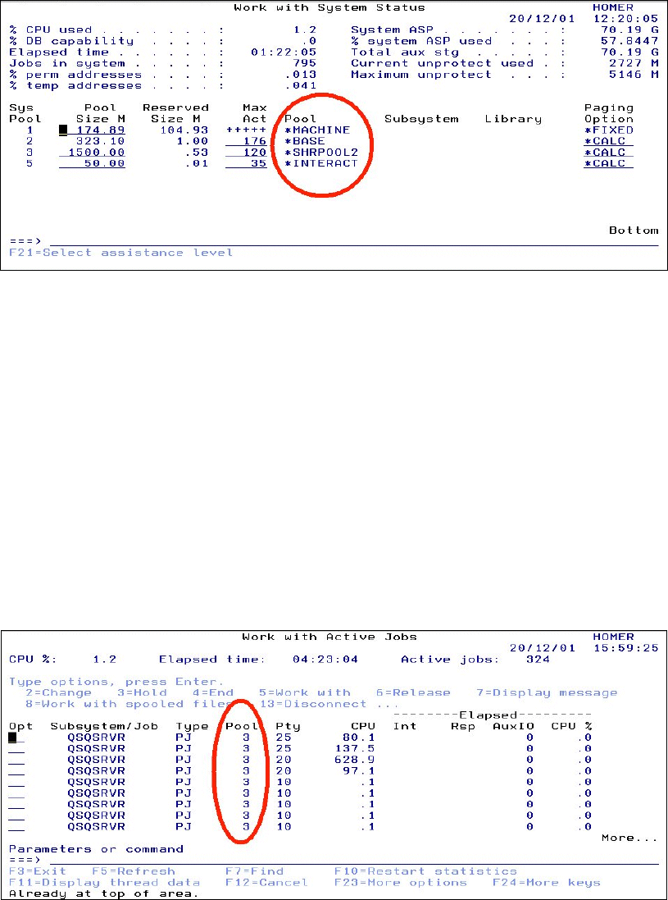The width and height of the screenshot is (668, 900).
Task: Click option 8=Work with spooled files
Action: 129,704
